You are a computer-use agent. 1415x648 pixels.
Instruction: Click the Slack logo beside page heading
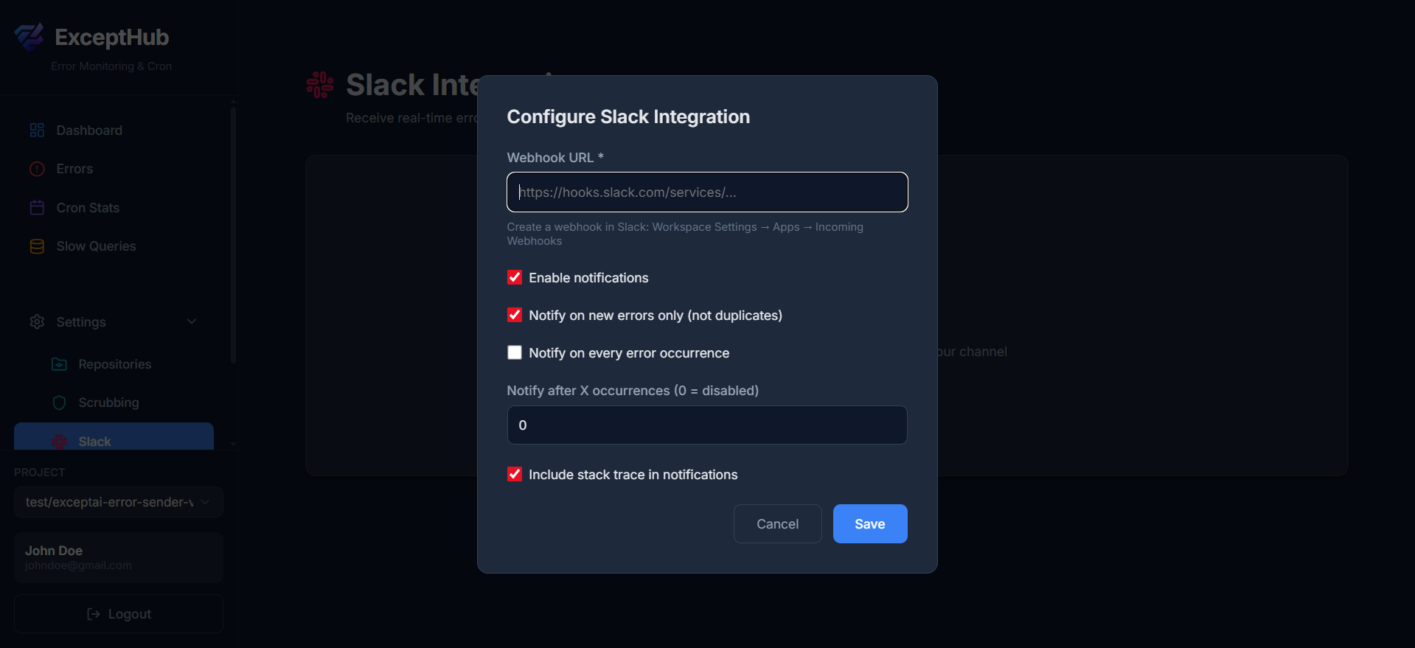pyautogui.click(x=320, y=85)
